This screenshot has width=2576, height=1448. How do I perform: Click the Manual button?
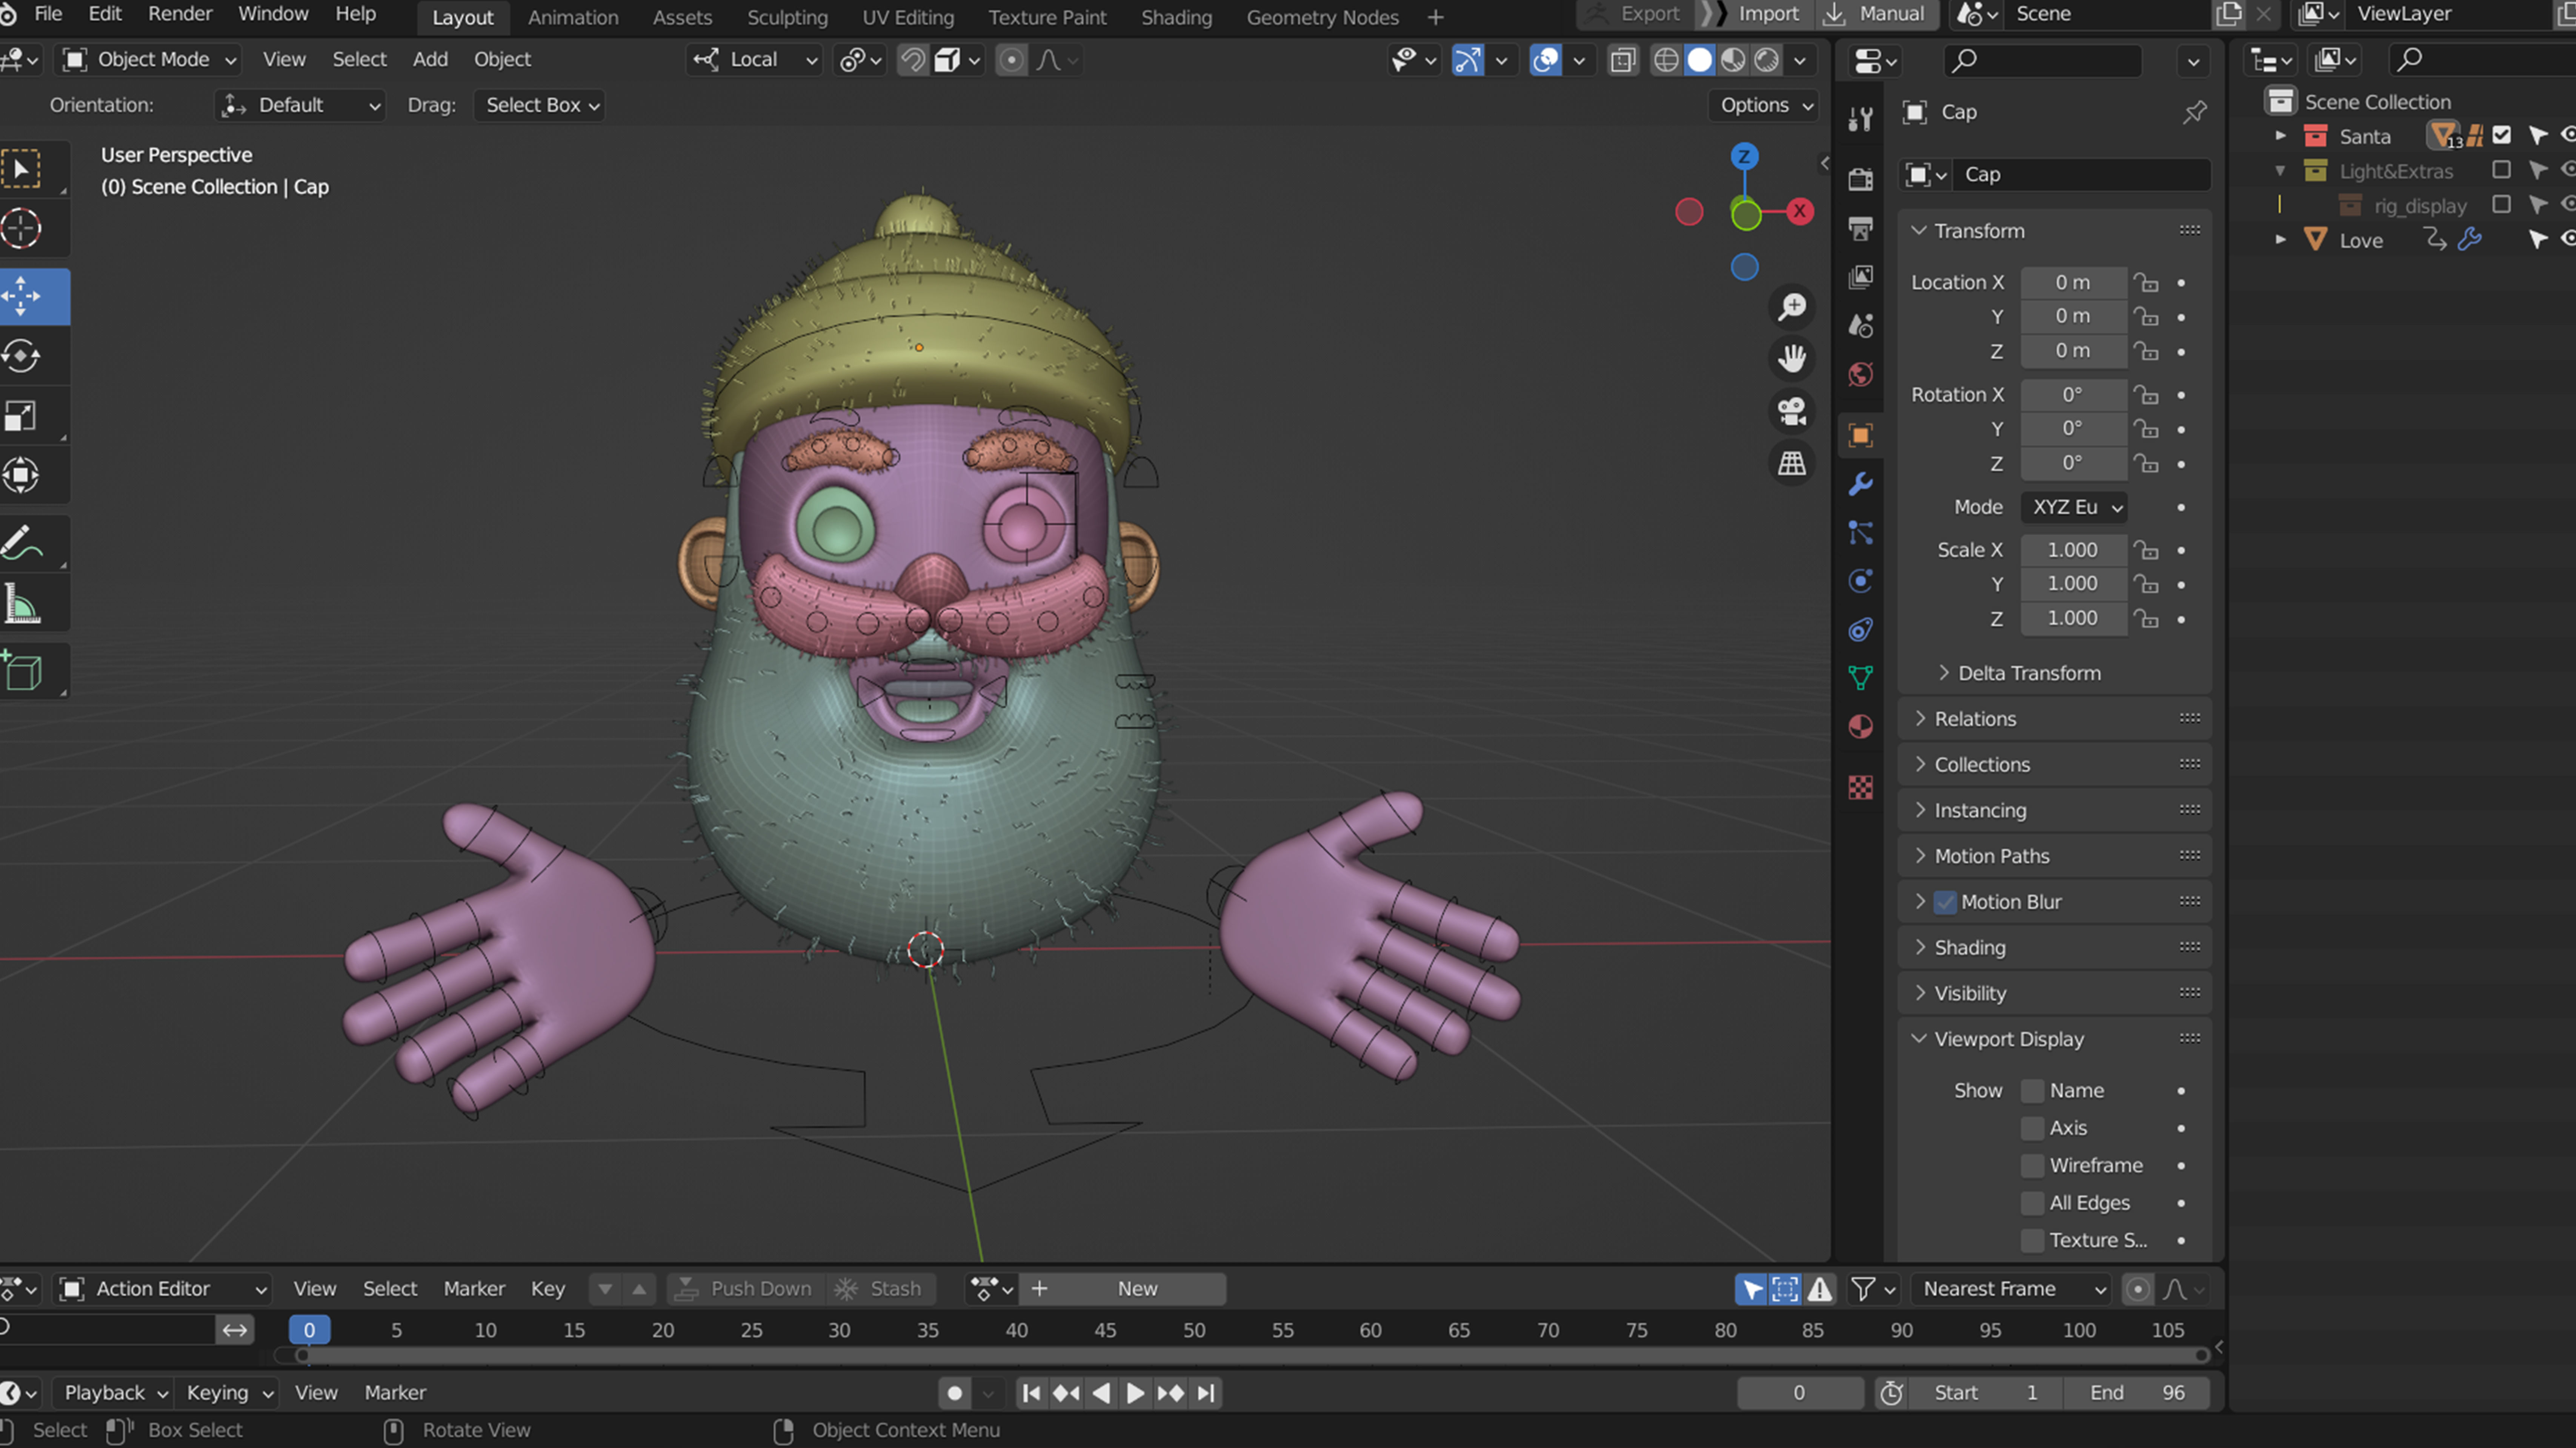1876,14
